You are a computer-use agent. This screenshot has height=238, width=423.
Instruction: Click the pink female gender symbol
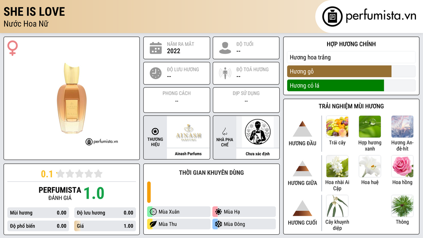click(12, 48)
